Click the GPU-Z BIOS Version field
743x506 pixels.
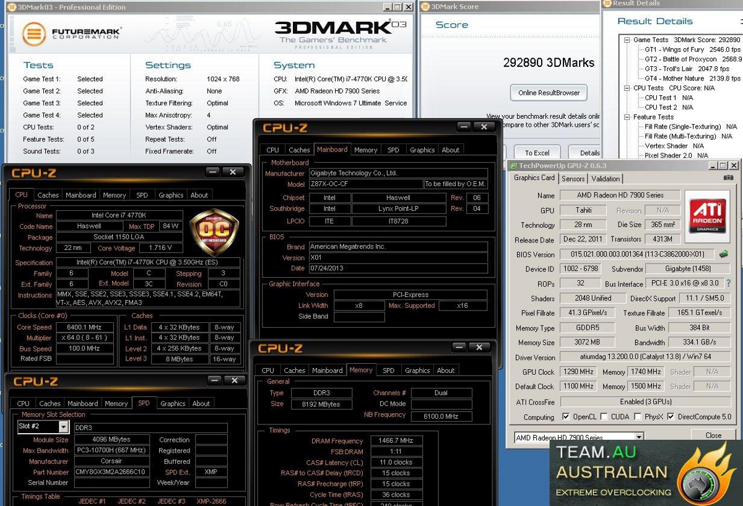pos(637,254)
